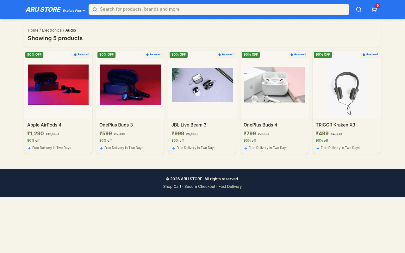Click delivery arrow icon under JBL Live Beam 3
Viewport: 405px width, 253px height.
tap(173, 148)
